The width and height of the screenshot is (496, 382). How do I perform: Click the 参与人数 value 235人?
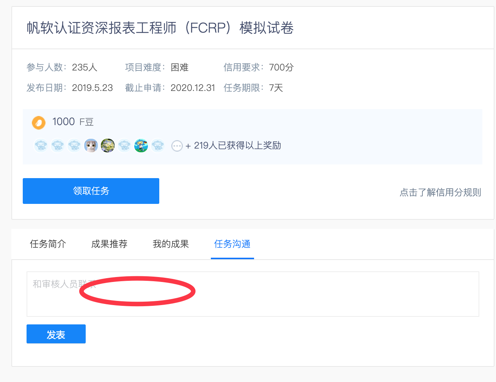click(x=85, y=67)
